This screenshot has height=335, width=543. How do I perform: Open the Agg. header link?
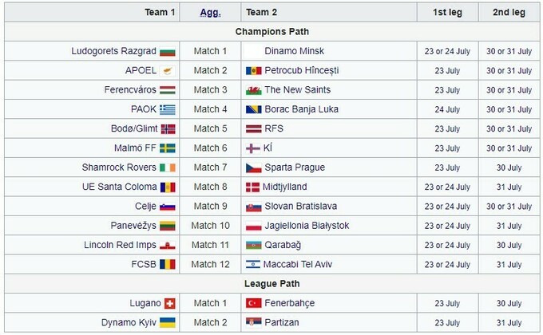[210, 12]
